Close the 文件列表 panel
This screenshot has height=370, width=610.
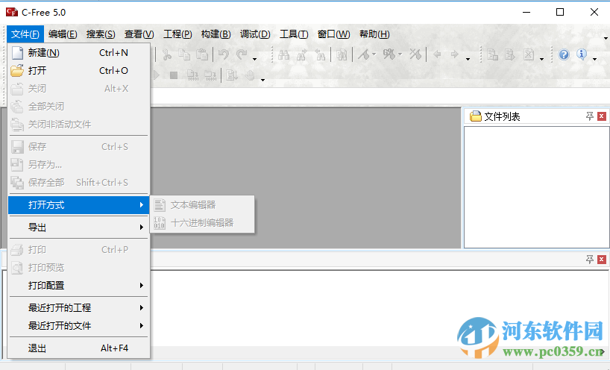(x=602, y=116)
